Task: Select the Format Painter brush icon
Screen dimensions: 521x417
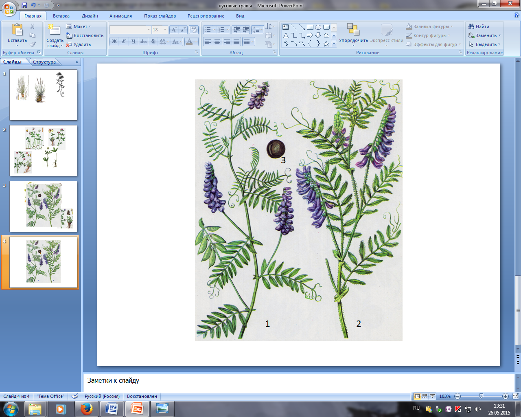Action: (x=33, y=44)
